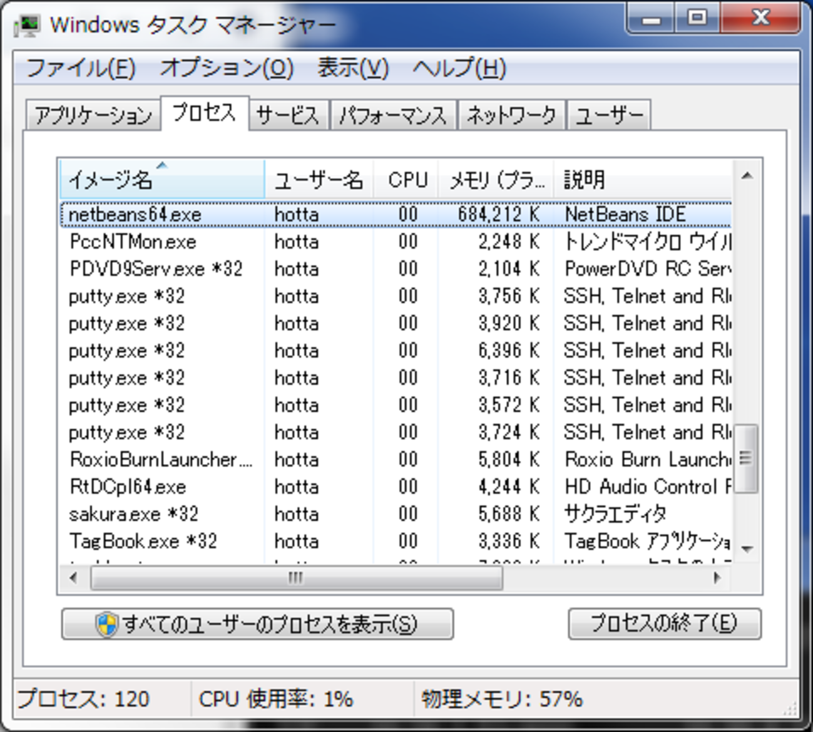Open the ファイル(F) menu
Image resolution: width=813 pixels, height=732 pixels.
(x=81, y=68)
